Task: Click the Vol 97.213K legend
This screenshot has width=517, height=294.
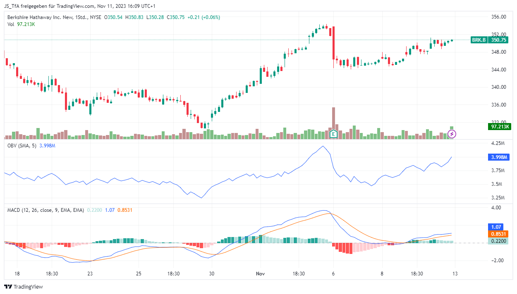Action: pyautogui.click(x=21, y=24)
